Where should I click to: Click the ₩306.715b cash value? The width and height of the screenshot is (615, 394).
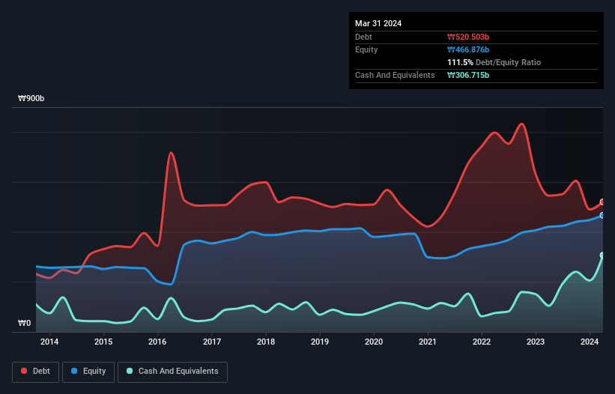(468, 75)
